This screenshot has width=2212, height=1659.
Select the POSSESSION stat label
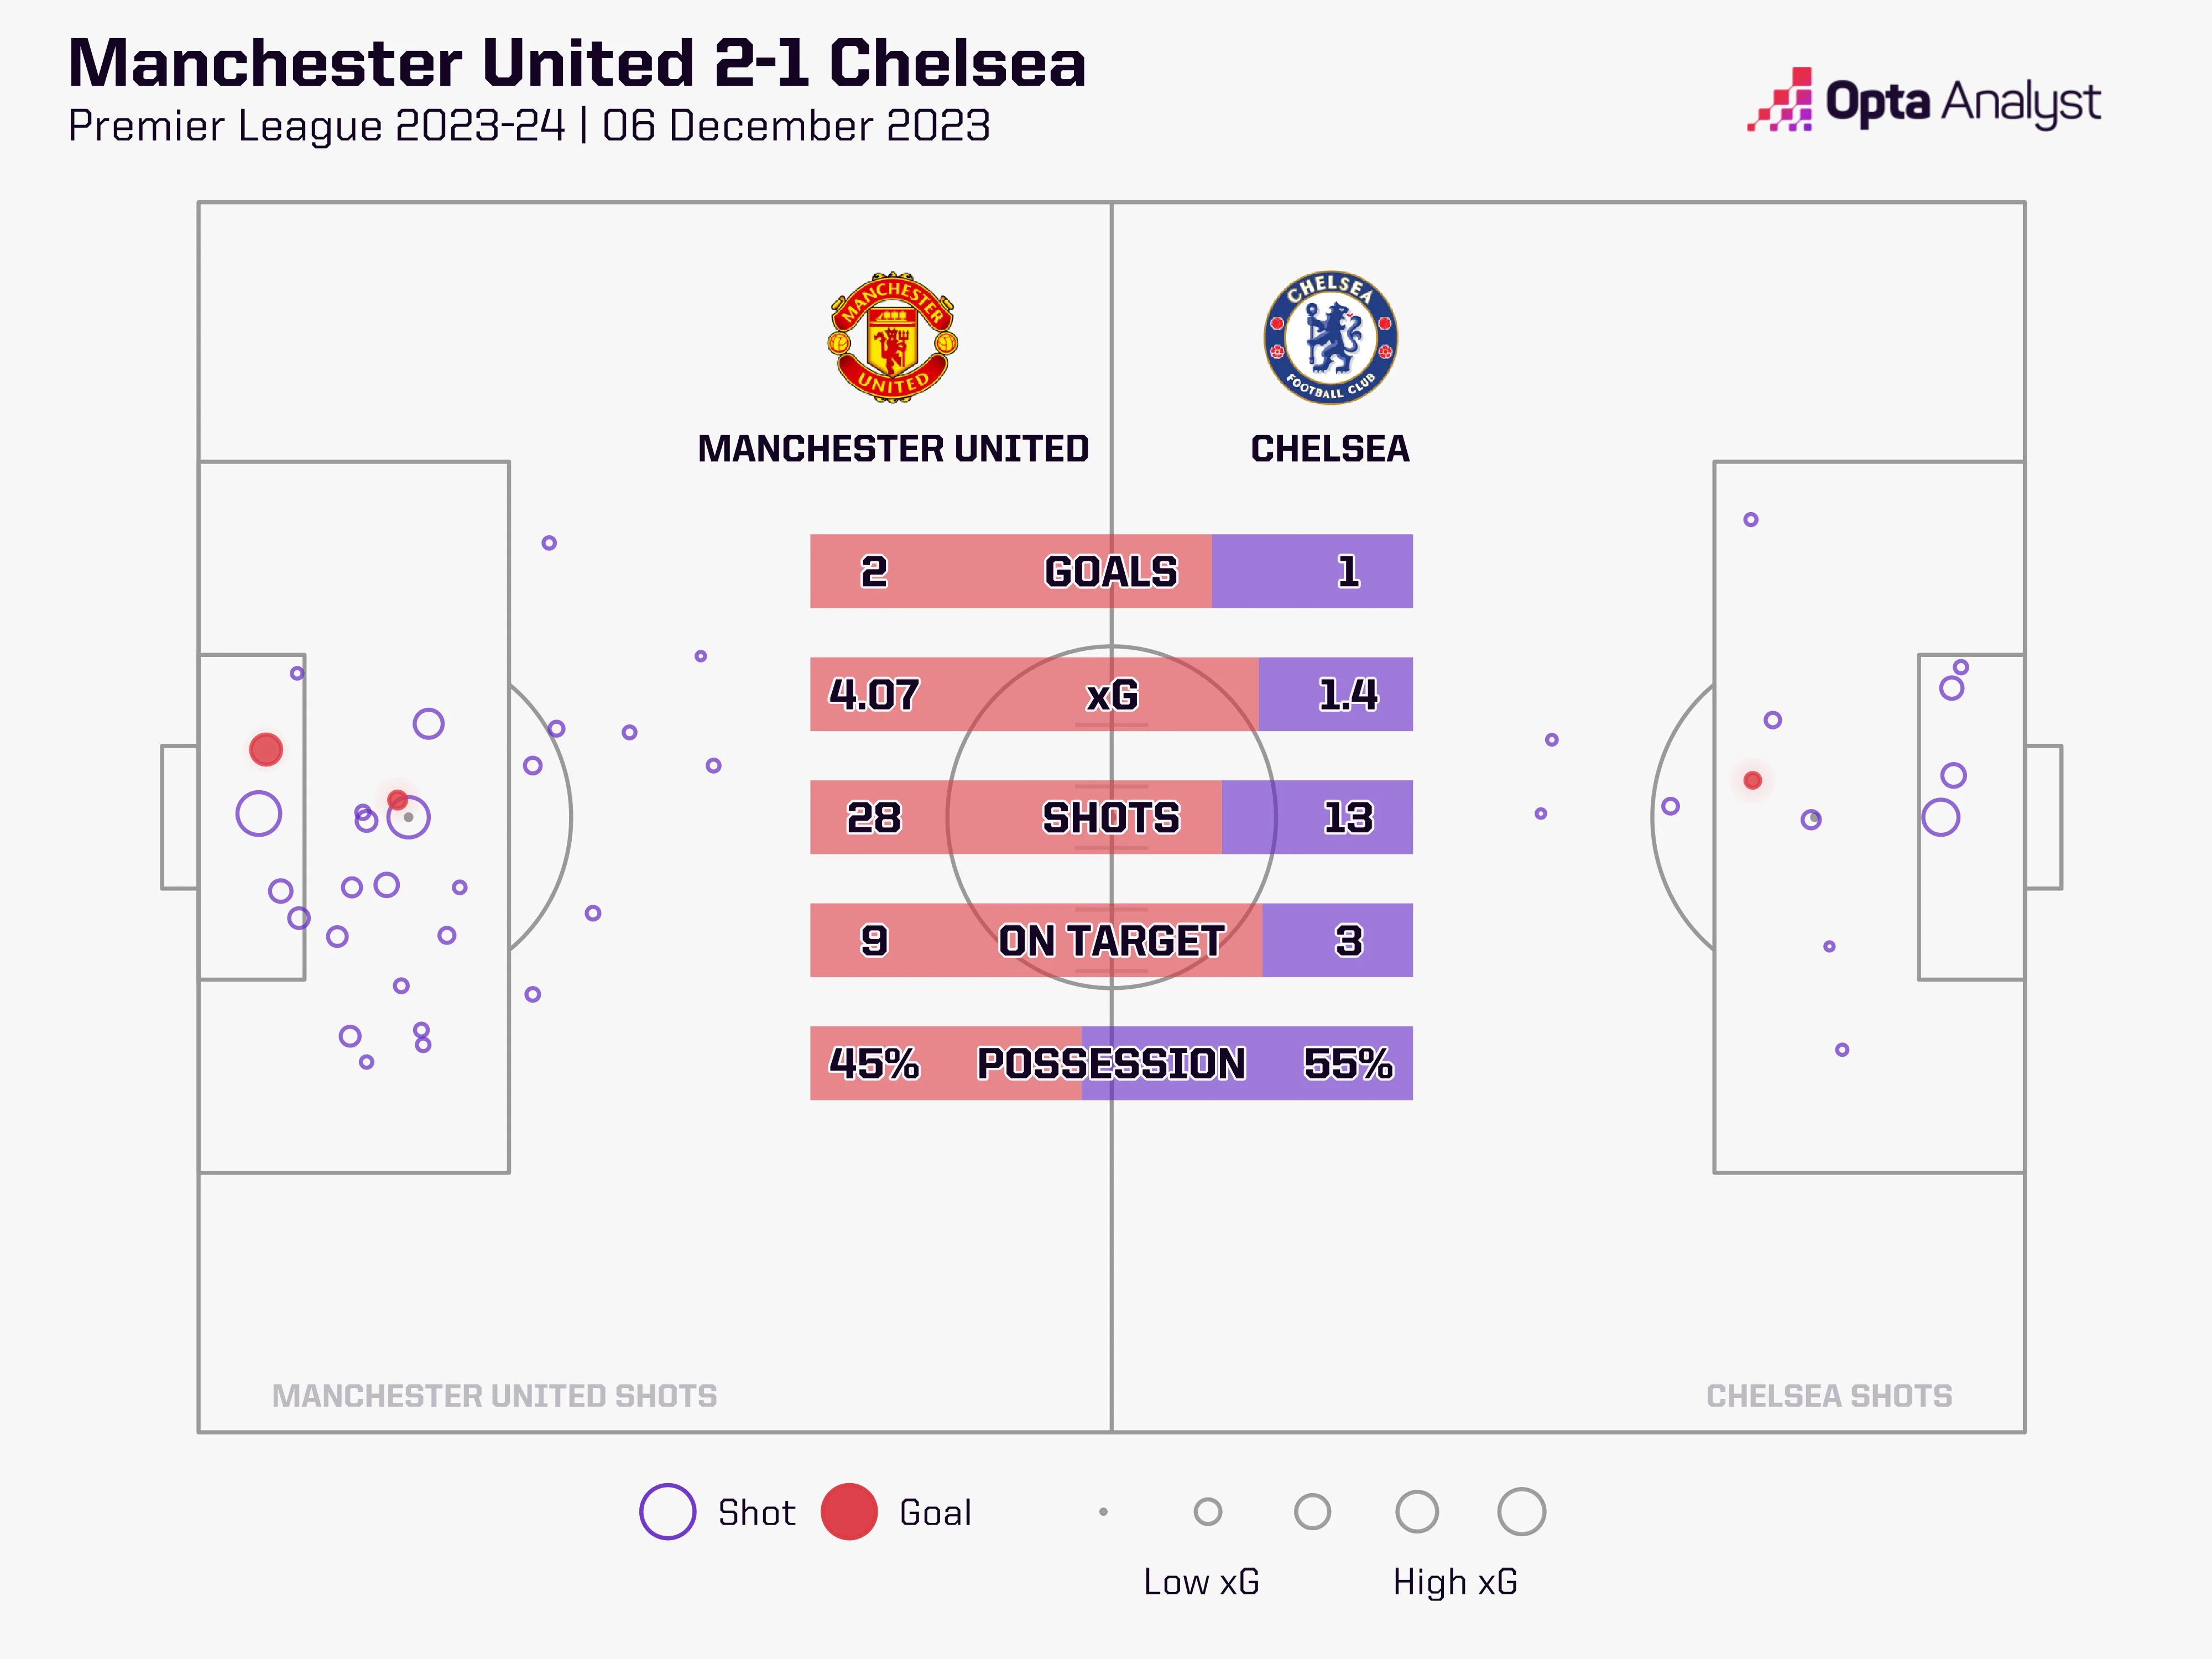(1111, 1064)
